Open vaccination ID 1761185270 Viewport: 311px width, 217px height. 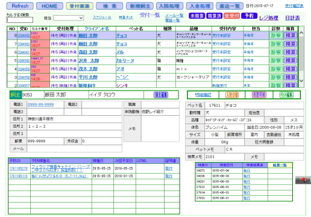click(19, 168)
